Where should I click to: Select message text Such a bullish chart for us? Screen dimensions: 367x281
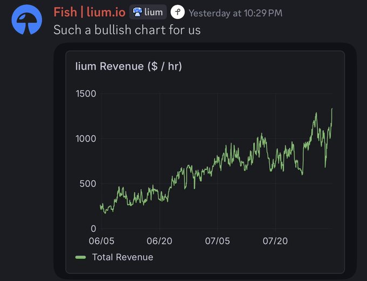click(127, 30)
